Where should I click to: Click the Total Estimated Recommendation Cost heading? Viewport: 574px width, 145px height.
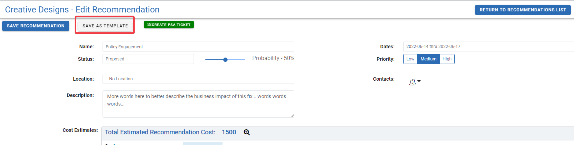coord(160,132)
